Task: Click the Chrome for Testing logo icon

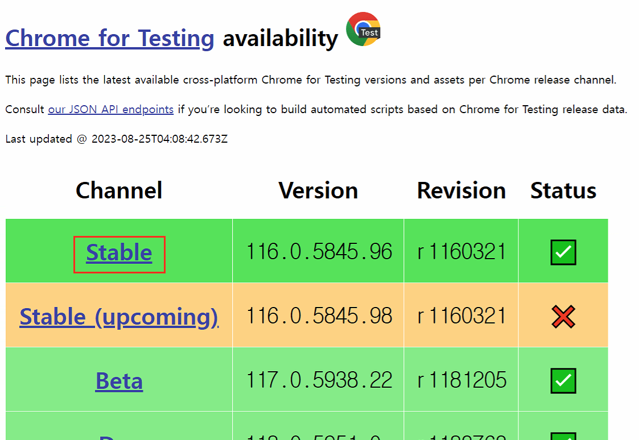Action: pyautogui.click(x=363, y=29)
